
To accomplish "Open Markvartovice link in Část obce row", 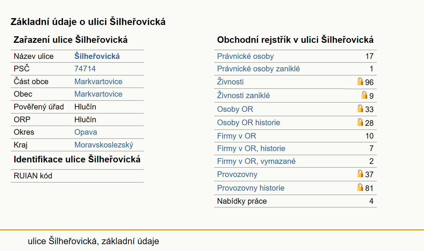I will [98, 81].
